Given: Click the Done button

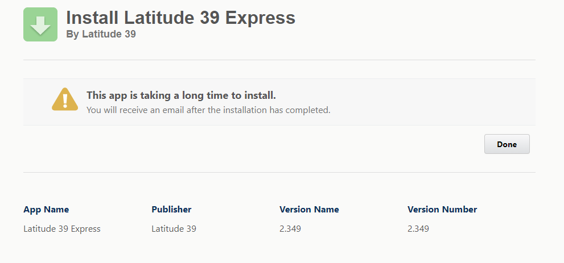Looking at the screenshot, I should [507, 144].
